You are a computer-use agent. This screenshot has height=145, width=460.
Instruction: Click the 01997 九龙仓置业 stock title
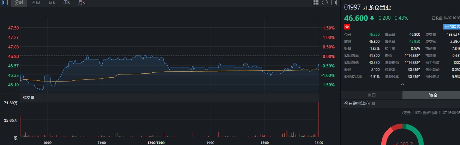coord(368,7)
